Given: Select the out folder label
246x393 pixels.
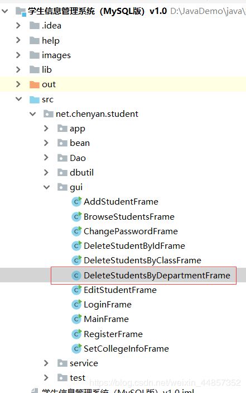Looking at the screenshot, I should click(x=49, y=84).
